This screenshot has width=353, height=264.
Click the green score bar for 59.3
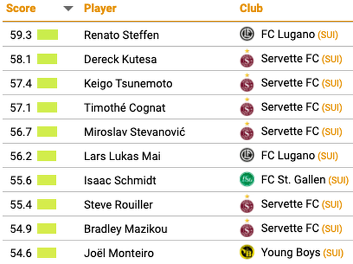click(47, 35)
